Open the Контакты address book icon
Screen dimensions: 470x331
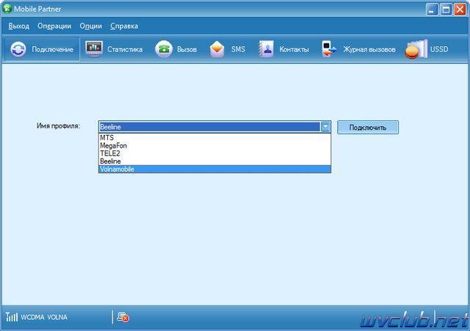(266, 49)
